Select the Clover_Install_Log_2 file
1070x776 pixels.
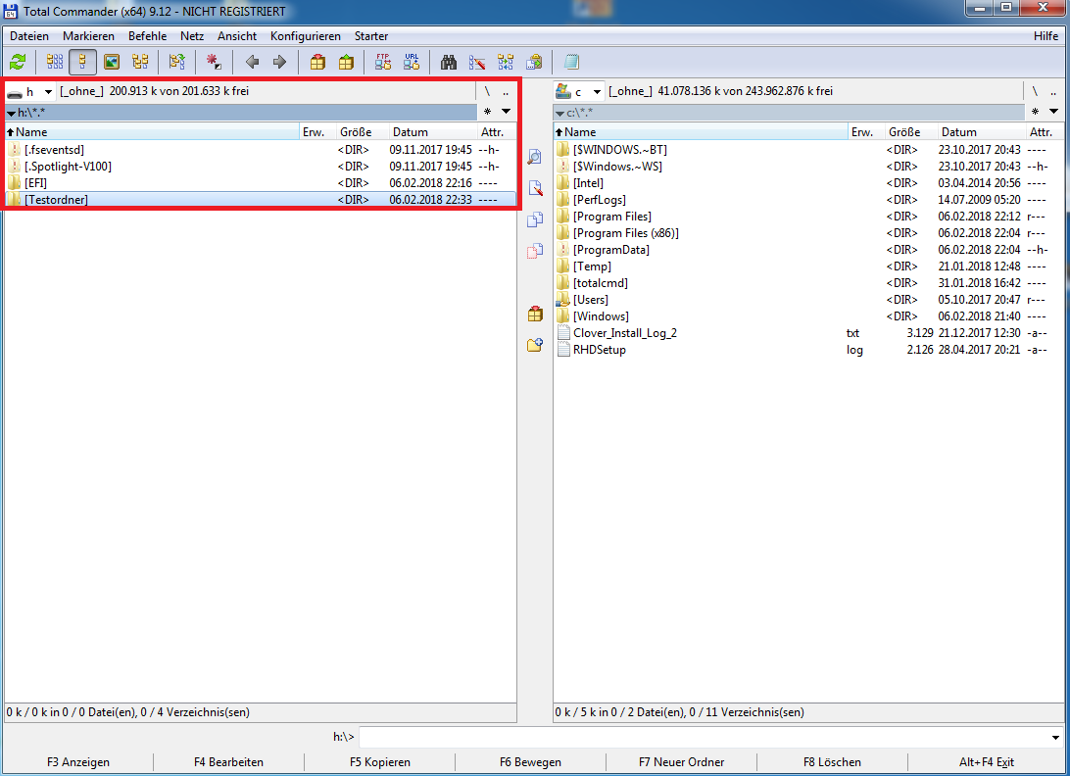click(808, 333)
